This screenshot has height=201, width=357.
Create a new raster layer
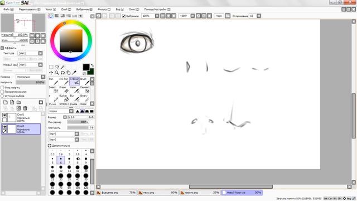tap(6, 102)
